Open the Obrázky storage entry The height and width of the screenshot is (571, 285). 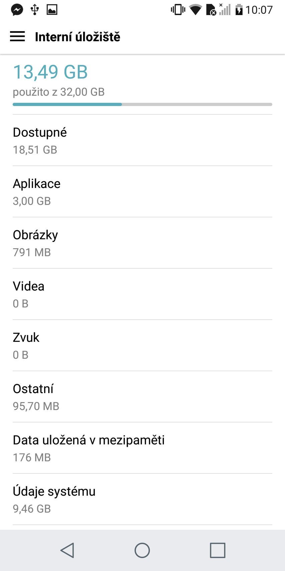click(142, 243)
